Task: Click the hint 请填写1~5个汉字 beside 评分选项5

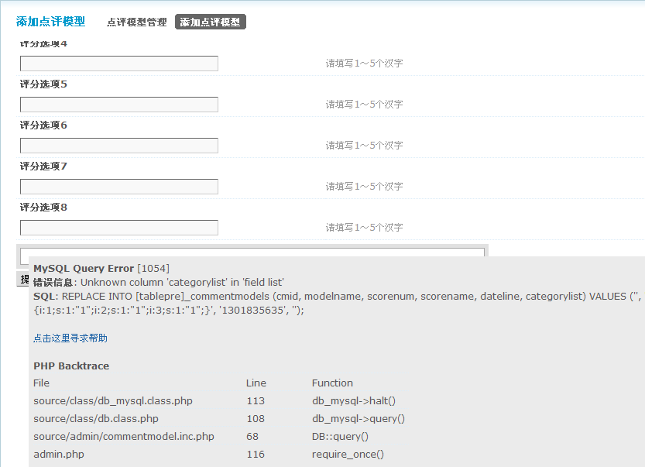Action: pyautogui.click(x=364, y=105)
